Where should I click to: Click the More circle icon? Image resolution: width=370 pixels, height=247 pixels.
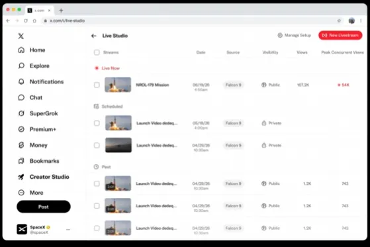click(21, 193)
